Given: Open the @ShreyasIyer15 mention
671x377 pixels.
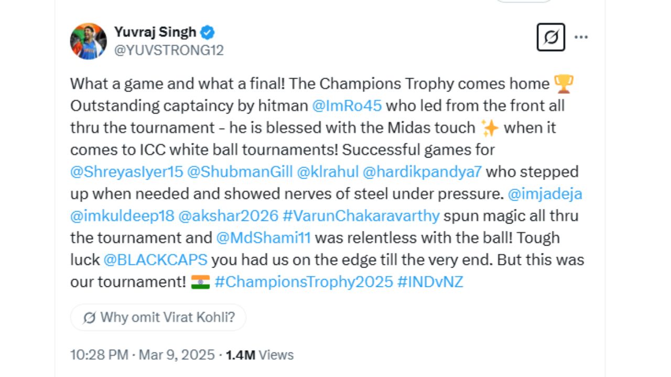Looking at the screenshot, I should pyautogui.click(x=126, y=172).
